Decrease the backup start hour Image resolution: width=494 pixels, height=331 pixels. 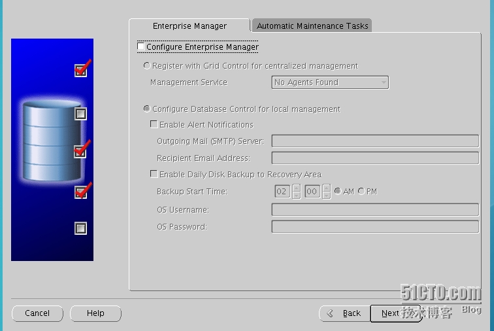click(296, 196)
